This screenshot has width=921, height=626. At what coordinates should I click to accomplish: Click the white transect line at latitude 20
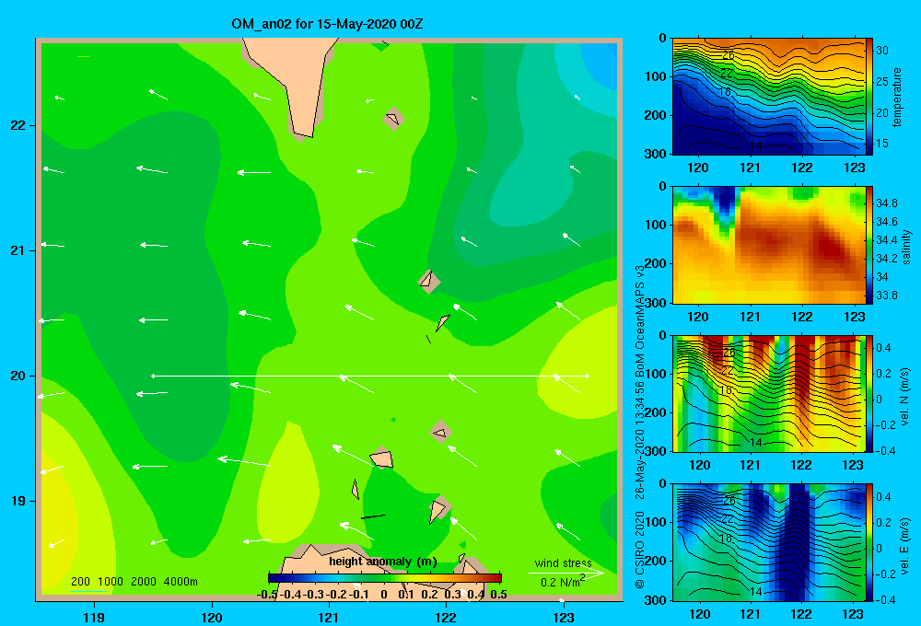[370, 376]
